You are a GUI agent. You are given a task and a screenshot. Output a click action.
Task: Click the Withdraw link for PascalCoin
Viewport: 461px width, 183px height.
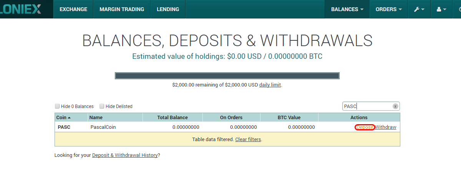click(386, 127)
